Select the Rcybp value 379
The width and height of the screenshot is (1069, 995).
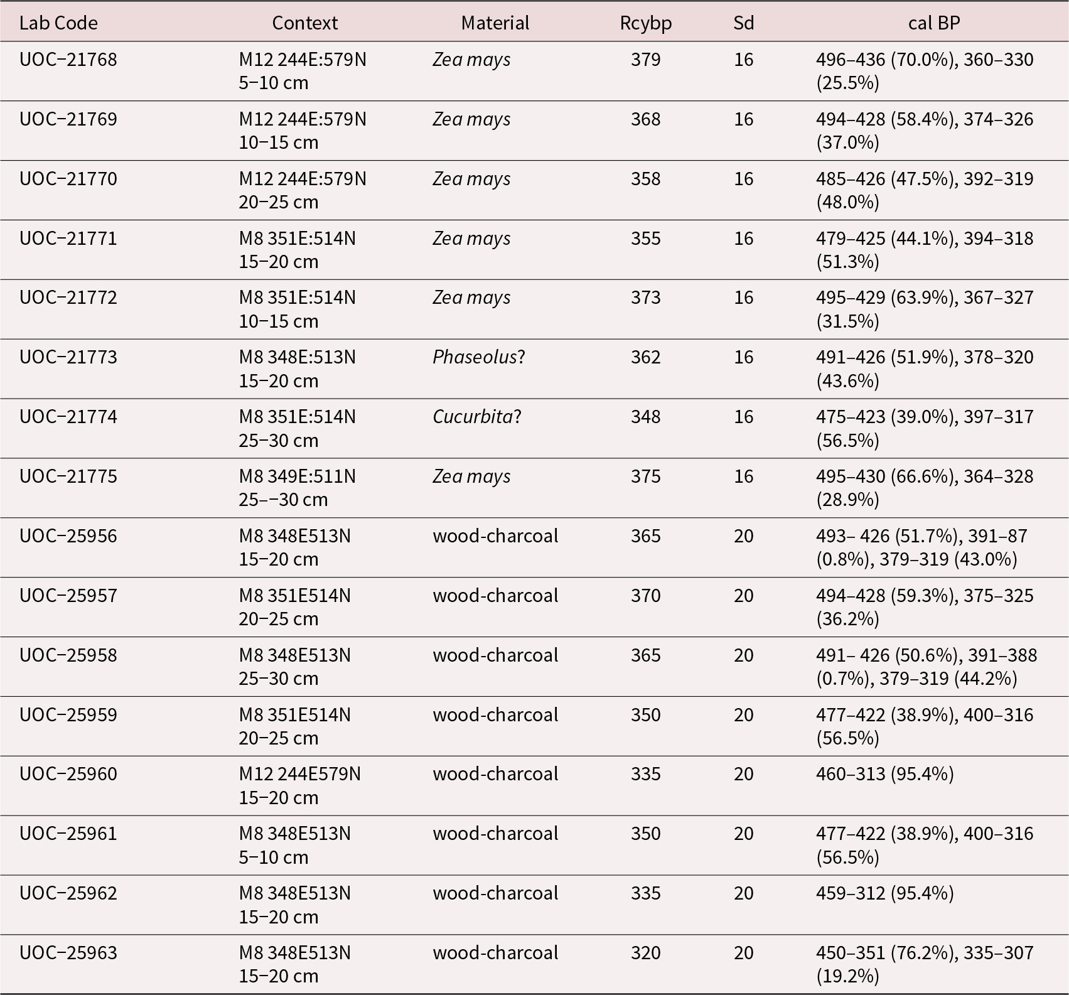tap(645, 60)
